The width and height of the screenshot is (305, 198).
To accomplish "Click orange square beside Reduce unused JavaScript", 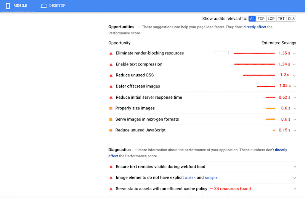I will [x=111, y=130].
